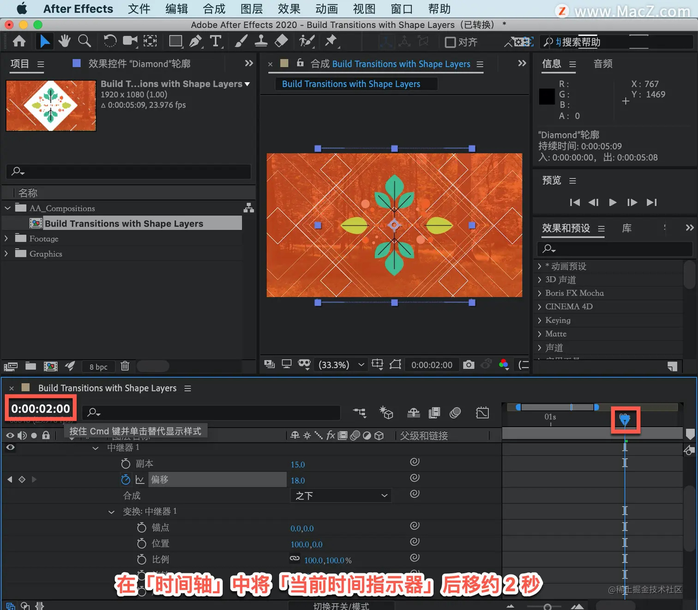Open the 效果 menu

pyautogui.click(x=289, y=9)
